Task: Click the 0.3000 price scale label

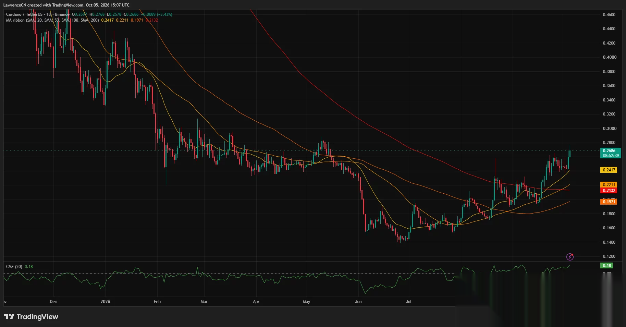Action: coord(609,129)
